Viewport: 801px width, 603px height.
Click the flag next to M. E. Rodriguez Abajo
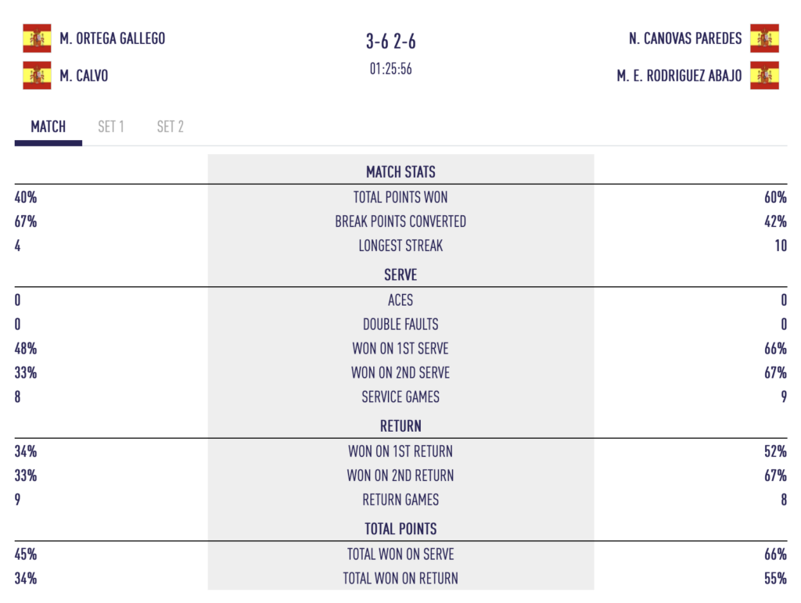pyautogui.click(x=764, y=76)
